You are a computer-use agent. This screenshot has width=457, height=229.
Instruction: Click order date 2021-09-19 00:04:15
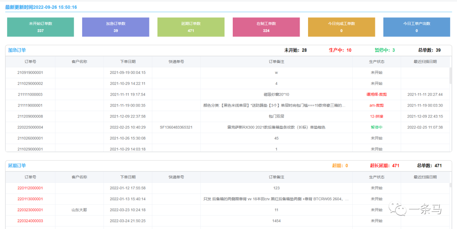[x=128, y=72]
